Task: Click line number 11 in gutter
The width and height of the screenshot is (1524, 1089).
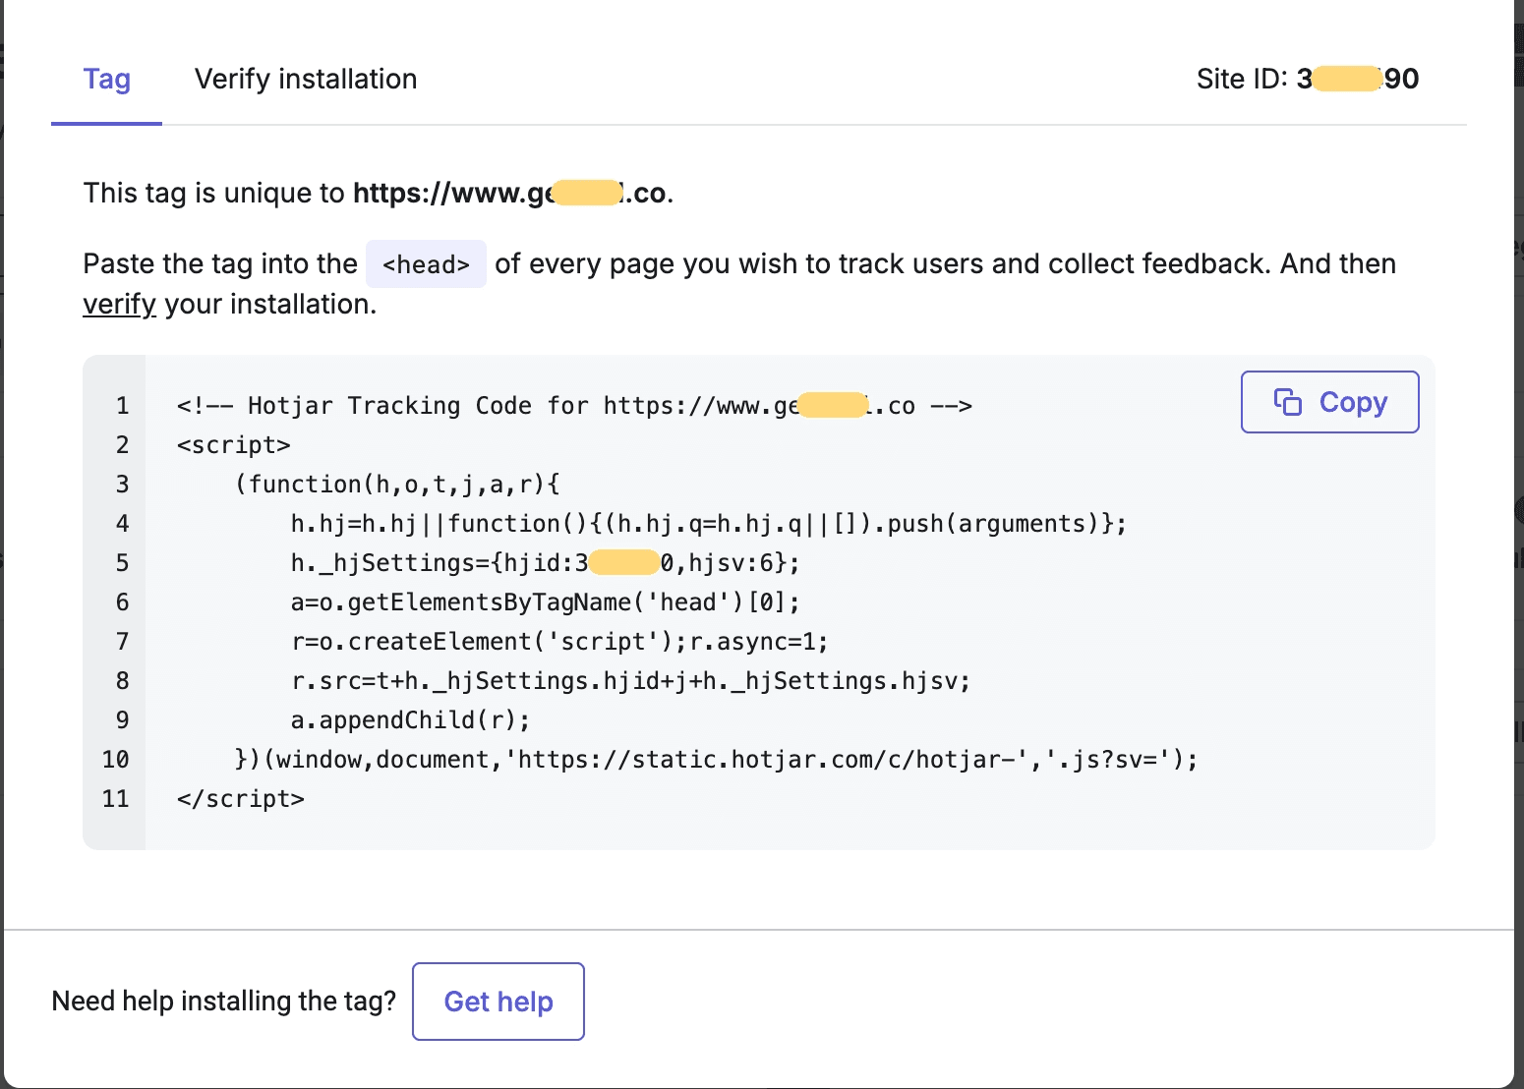Action: pyautogui.click(x=115, y=799)
